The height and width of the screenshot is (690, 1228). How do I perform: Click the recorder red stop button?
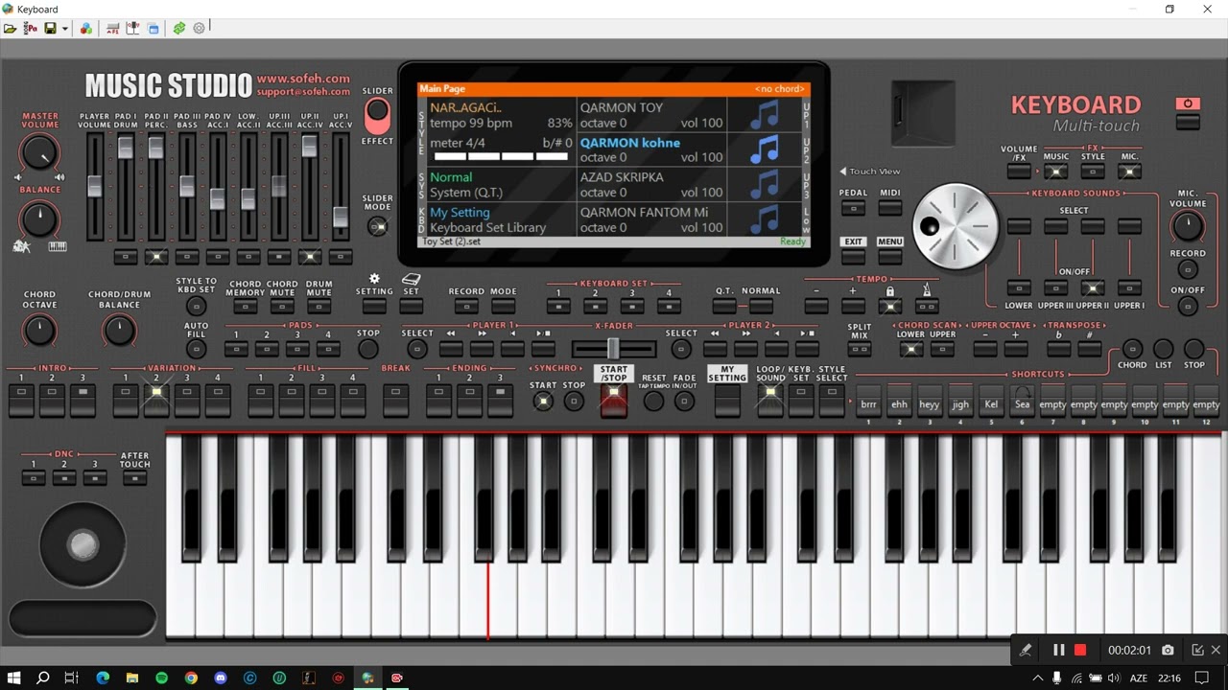(x=1080, y=650)
